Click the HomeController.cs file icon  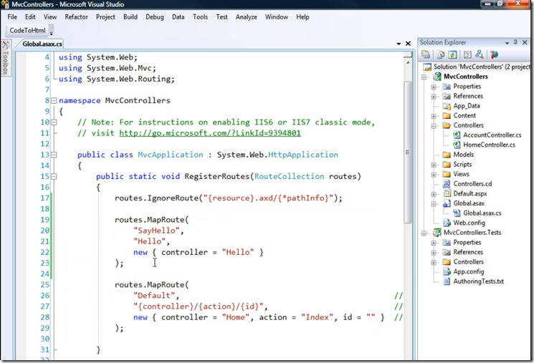(x=457, y=145)
